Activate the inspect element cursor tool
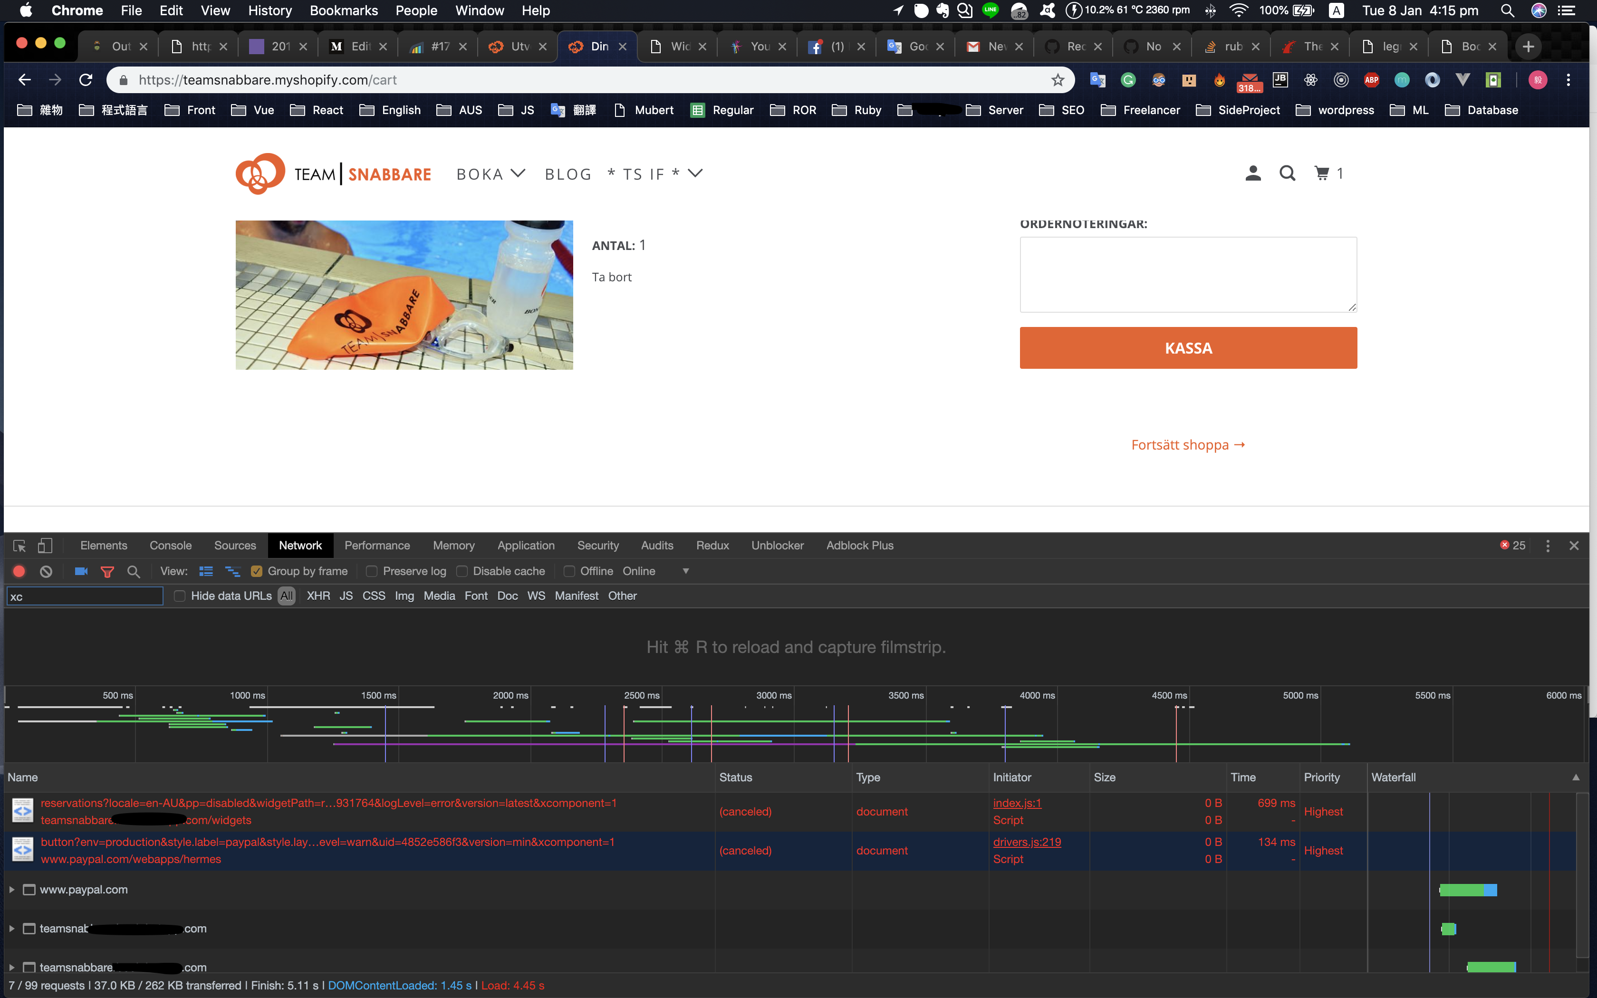 coord(18,545)
